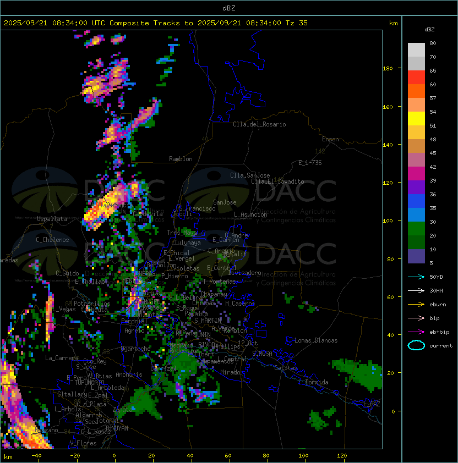Click the M_Caseros place label
The width and height of the screenshot is (458, 463).
pyautogui.click(x=240, y=303)
